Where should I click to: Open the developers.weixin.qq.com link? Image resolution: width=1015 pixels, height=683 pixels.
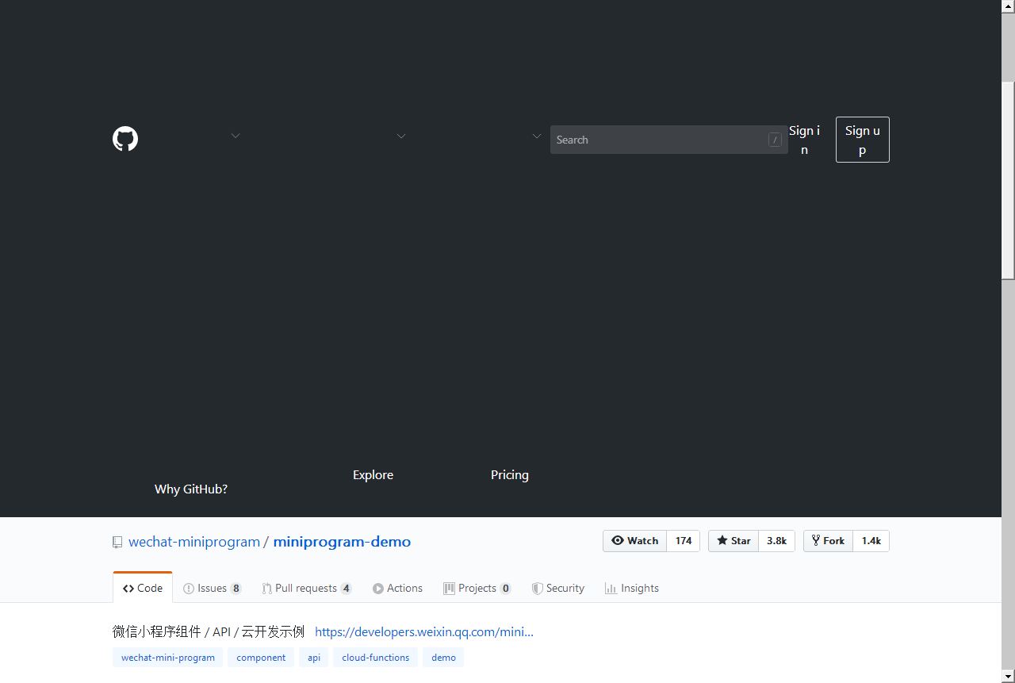click(424, 632)
